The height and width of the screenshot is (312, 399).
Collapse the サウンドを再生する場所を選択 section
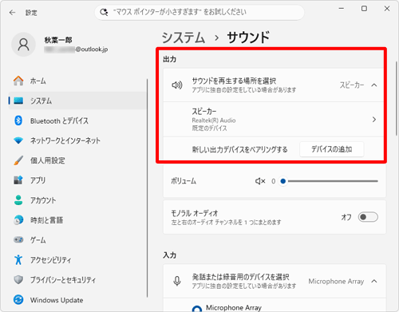pyautogui.click(x=374, y=85)
